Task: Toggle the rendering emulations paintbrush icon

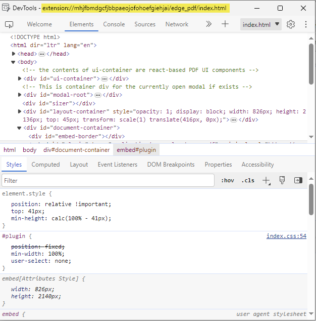Action: click(x=282, y=180)
